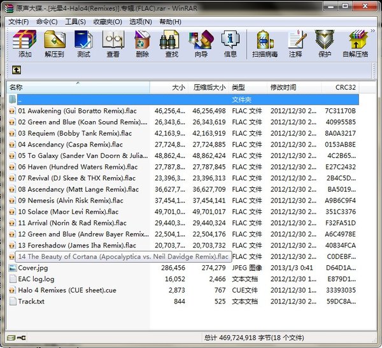Screen dimensions: 382x348
Task: Select 14 The Beauty of Cortana file
Action: coord(183,257)
